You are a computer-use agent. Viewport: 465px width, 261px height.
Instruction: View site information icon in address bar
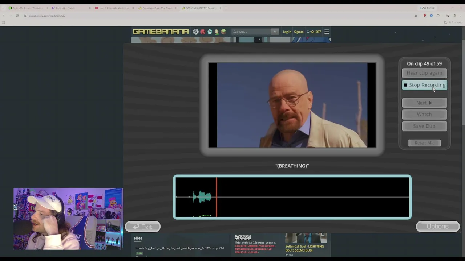(25, 16)
